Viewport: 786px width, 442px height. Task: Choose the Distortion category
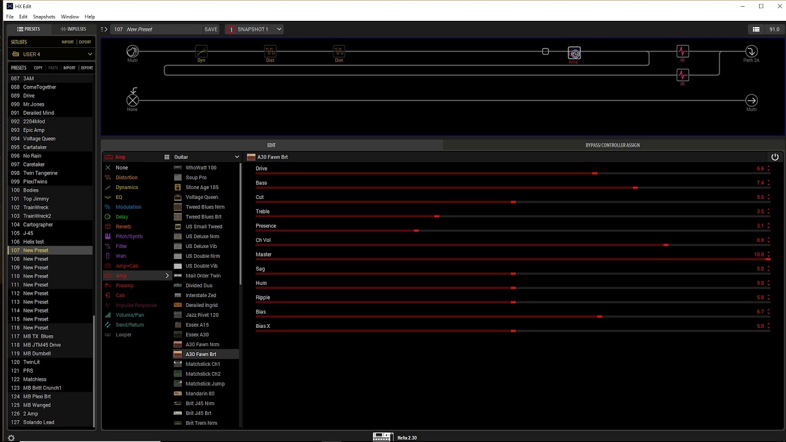tap(126, 177)
